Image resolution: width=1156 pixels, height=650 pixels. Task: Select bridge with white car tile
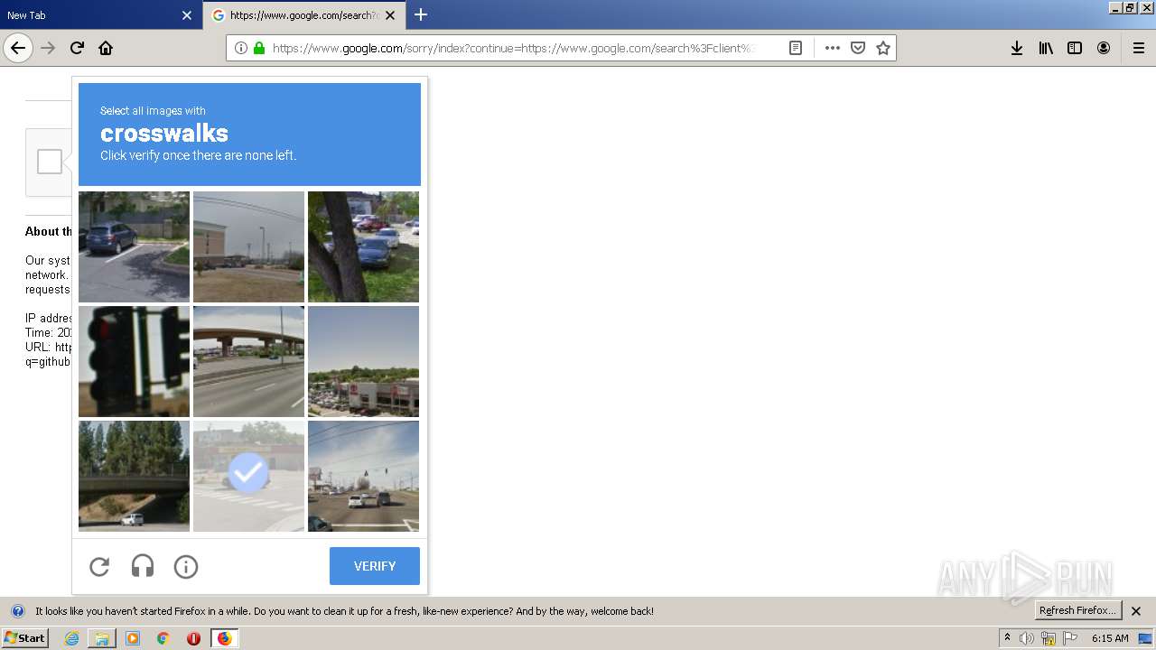pos(134,476)
